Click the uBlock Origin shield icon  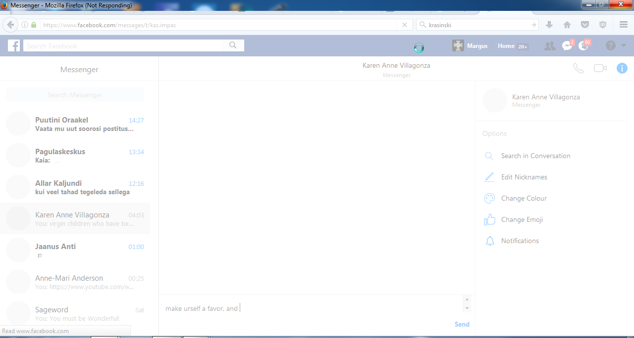click(603, 25)
